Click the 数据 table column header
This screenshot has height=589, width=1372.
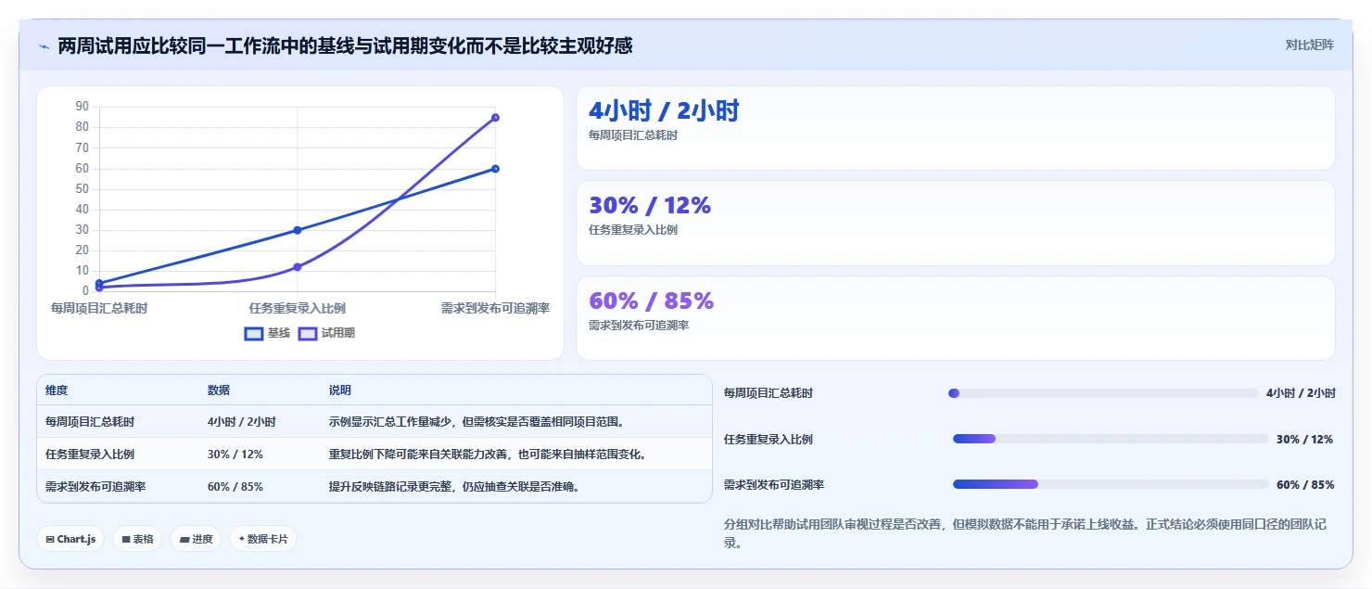(219, 391)
